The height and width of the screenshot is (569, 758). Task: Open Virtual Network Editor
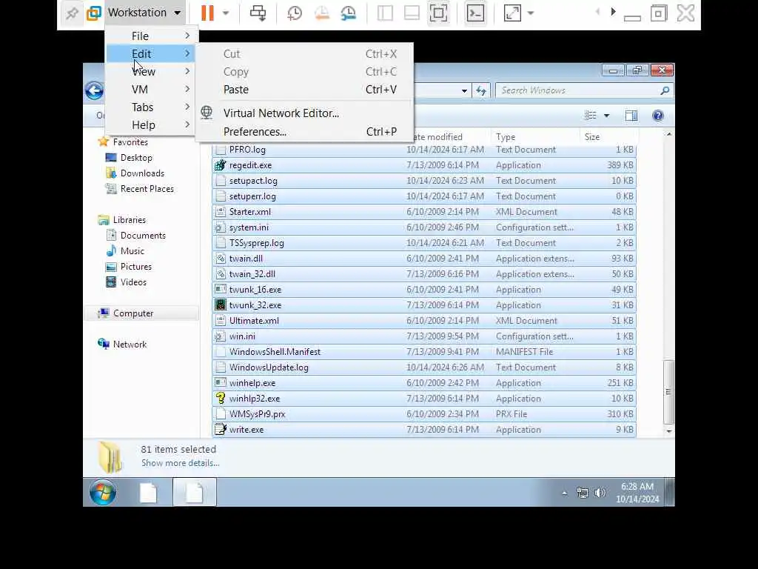pos(304,113)
